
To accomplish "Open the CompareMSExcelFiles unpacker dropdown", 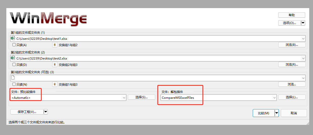I will coord(274,98).
